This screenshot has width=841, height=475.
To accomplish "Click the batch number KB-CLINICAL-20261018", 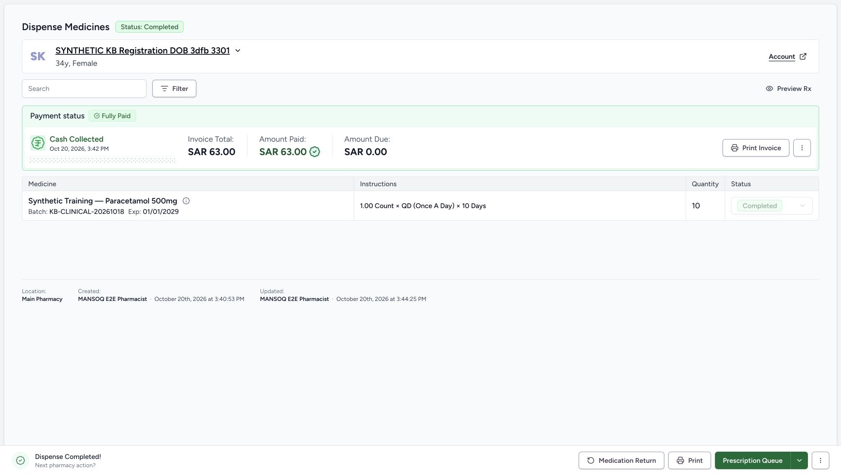I will 87,211.
